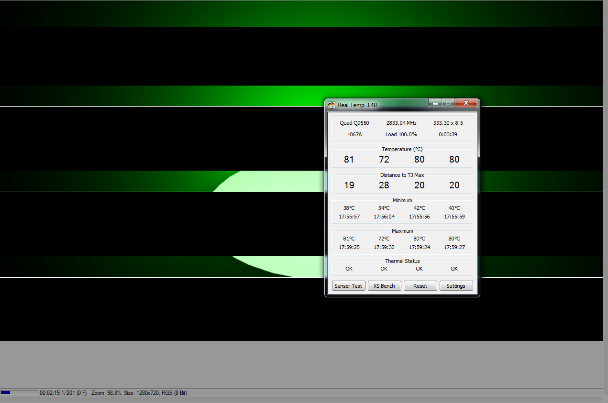Click the Real Temp title bar icon
Viewport: 608px width, 403px height.
pyautogui.click(x=332, y=105)
